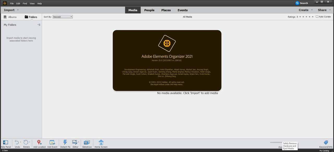Click the Albums book icon
334x152 pixels.
coord(5,17)
